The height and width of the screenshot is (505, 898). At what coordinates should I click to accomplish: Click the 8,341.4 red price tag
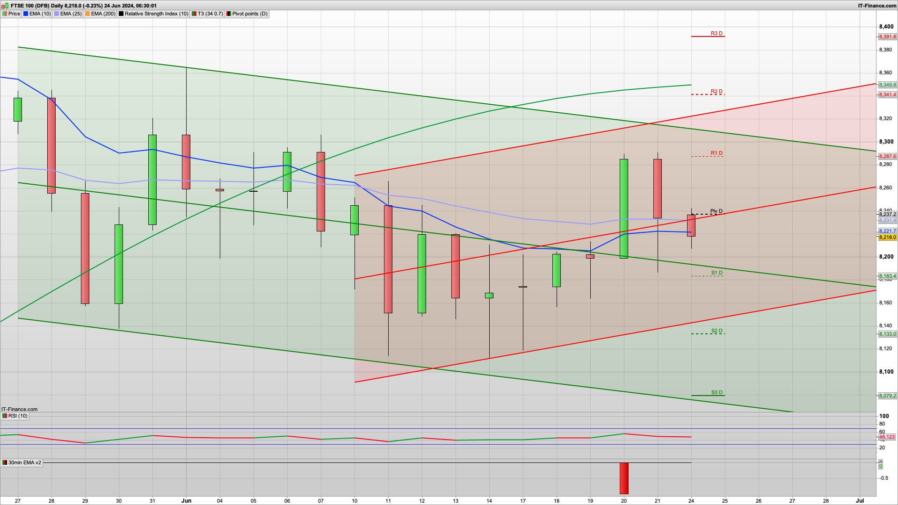point(887,94)
